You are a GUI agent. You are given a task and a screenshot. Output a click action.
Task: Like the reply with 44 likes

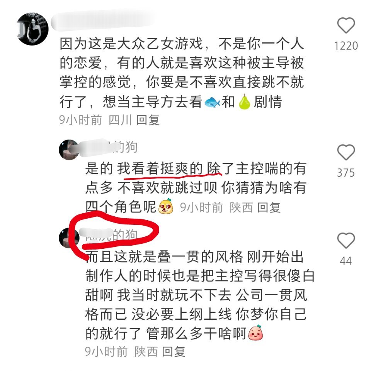click(346, 240)
